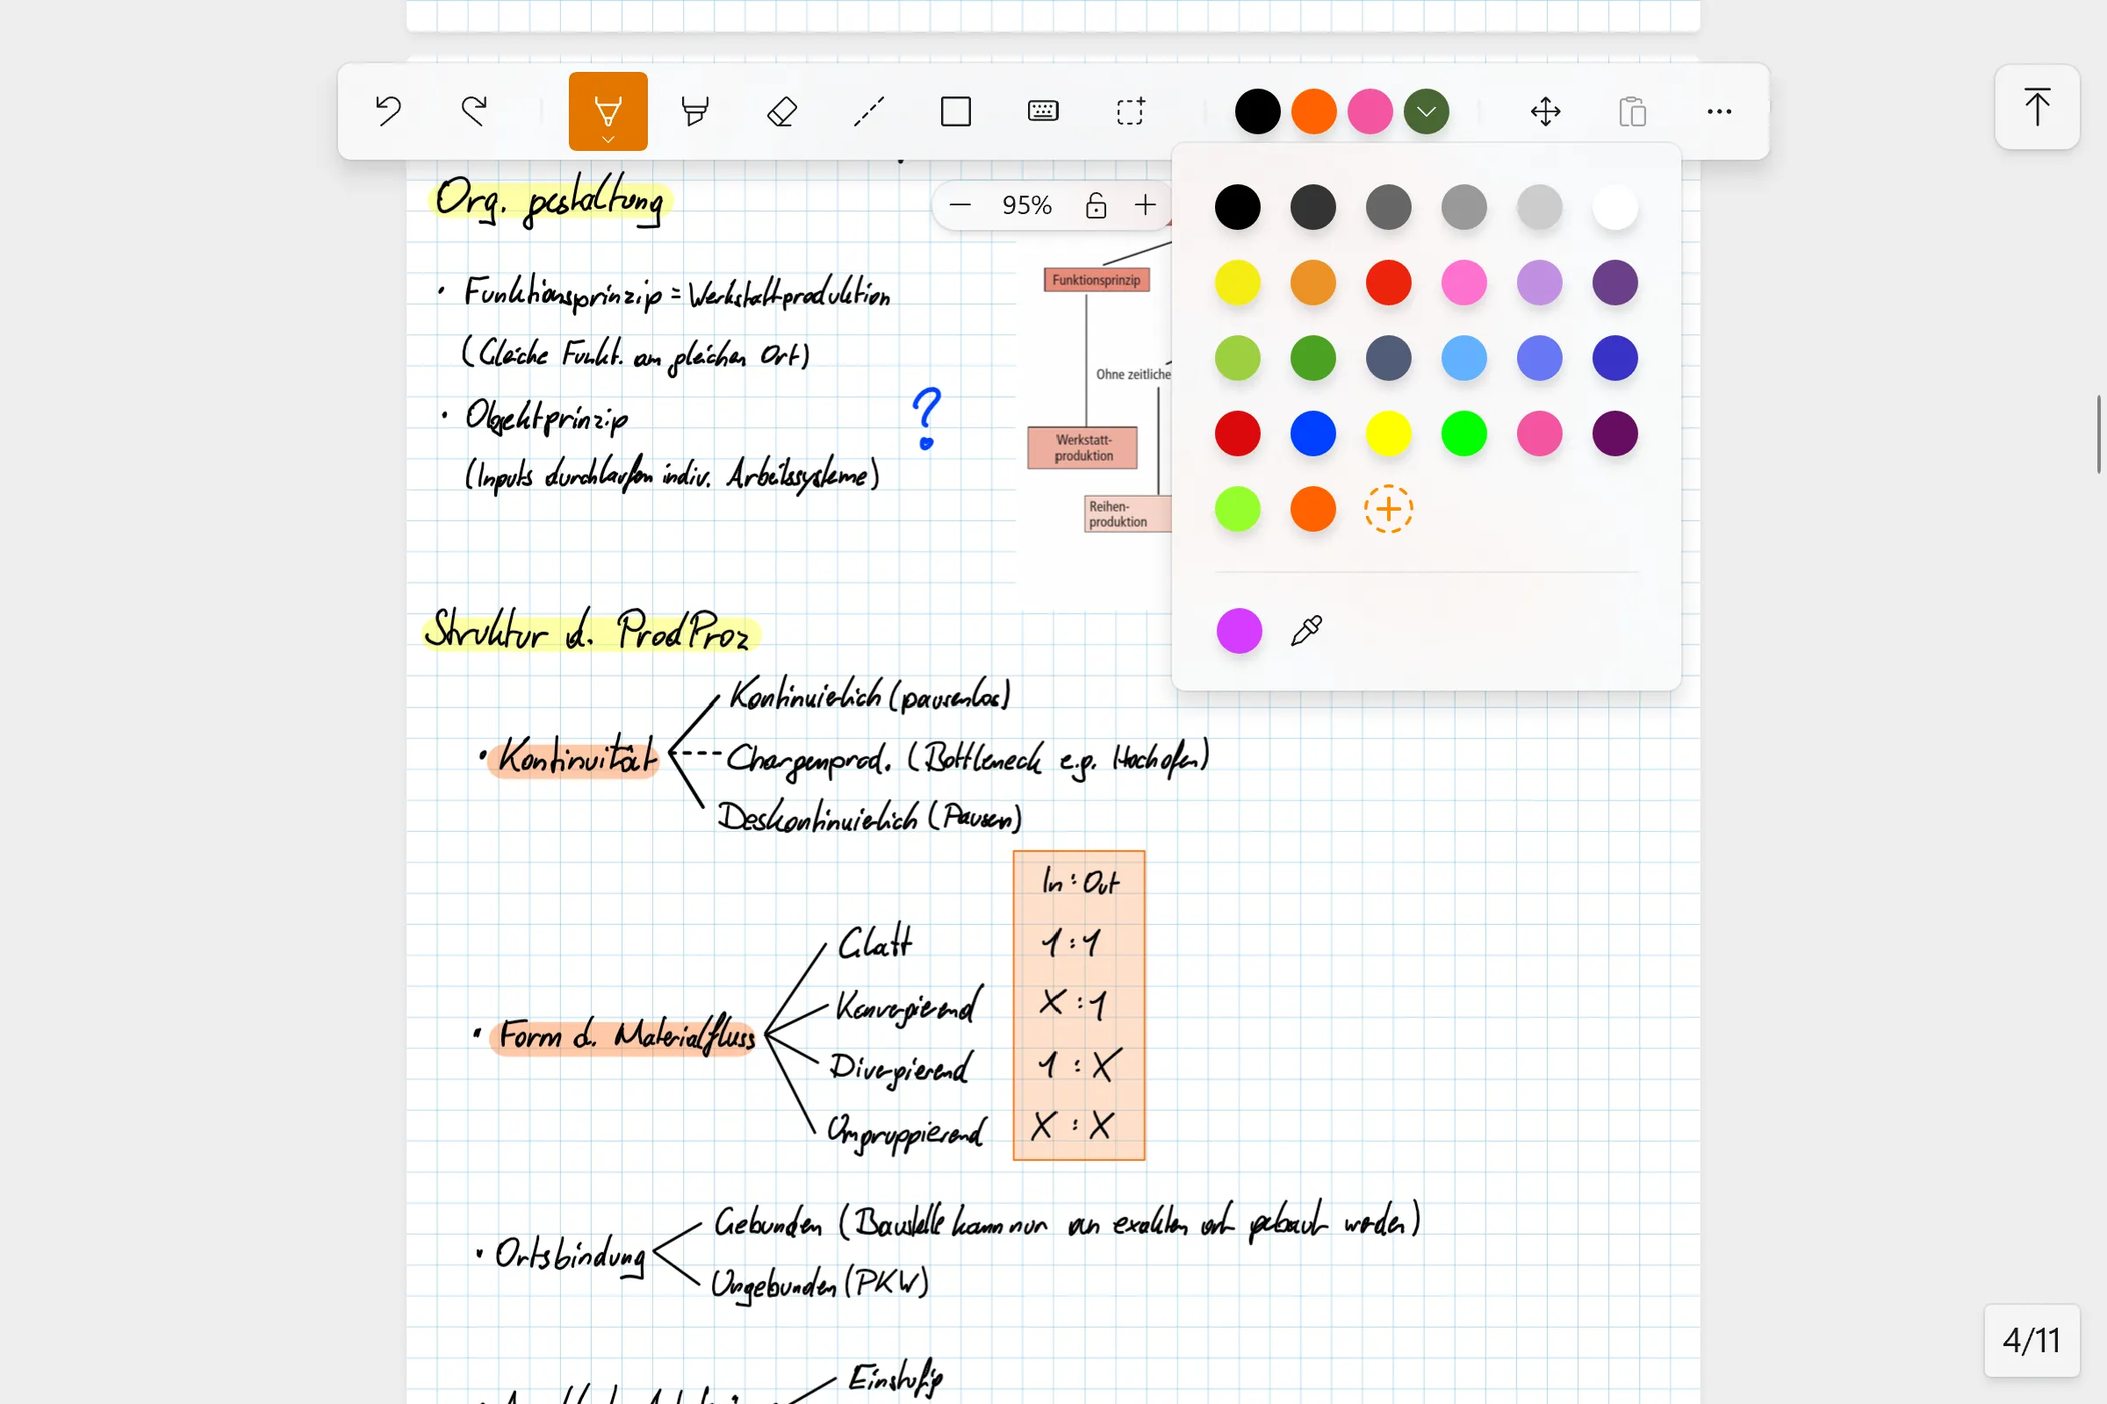Image resolution: width=2107 pixels, height=1404 pixels.
Task: Click the 95% zoom level value
Action: tap(1026, 205)
